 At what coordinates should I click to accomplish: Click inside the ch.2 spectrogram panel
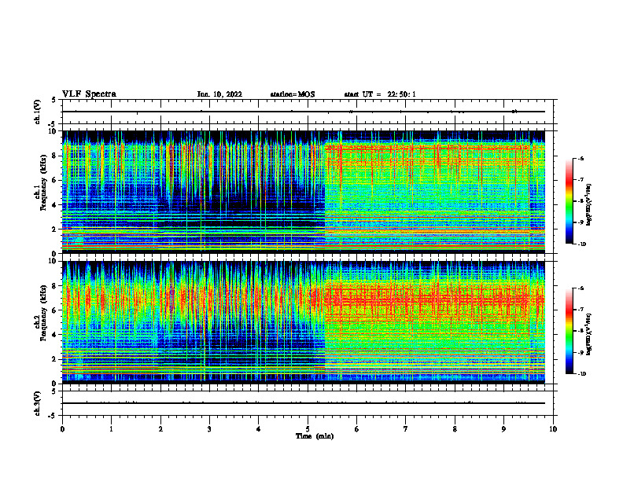tap(304, 322)
